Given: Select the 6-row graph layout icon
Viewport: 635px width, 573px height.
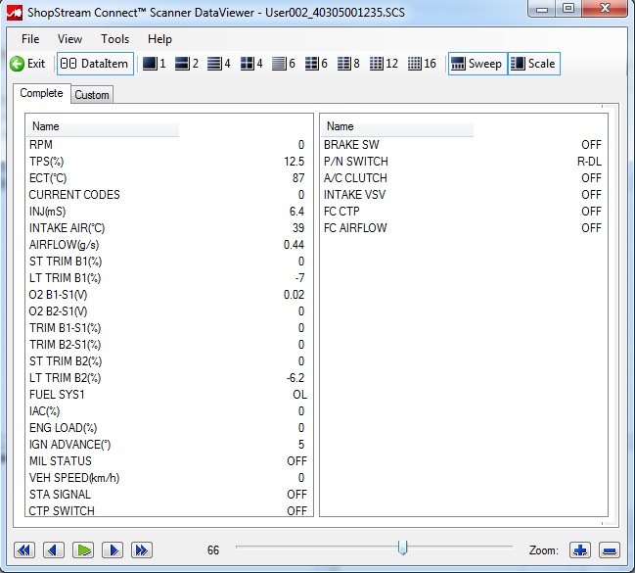Looking at the screenshot, I should click(284, 64).
